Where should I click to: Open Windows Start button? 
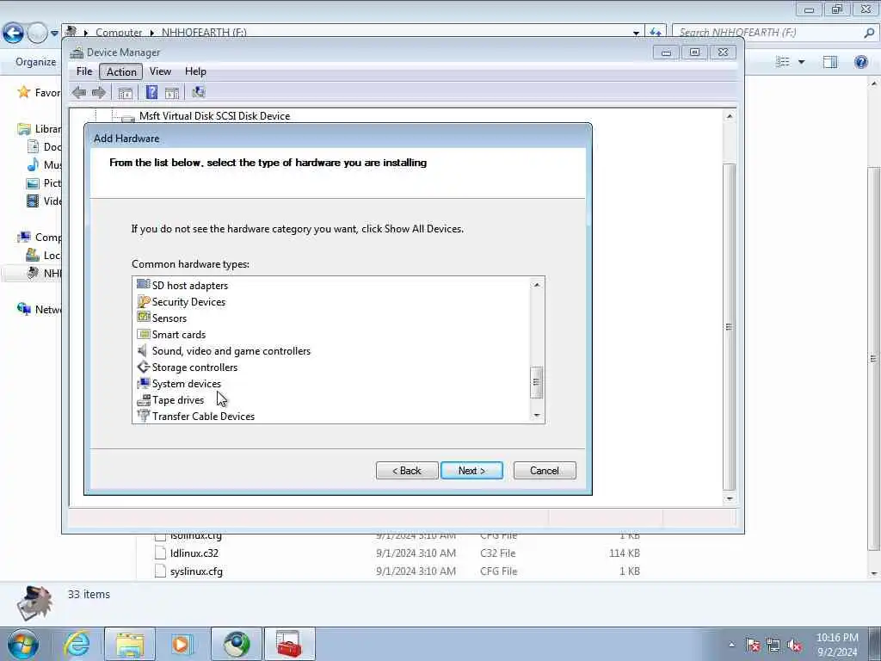click(x=23, y=644)
